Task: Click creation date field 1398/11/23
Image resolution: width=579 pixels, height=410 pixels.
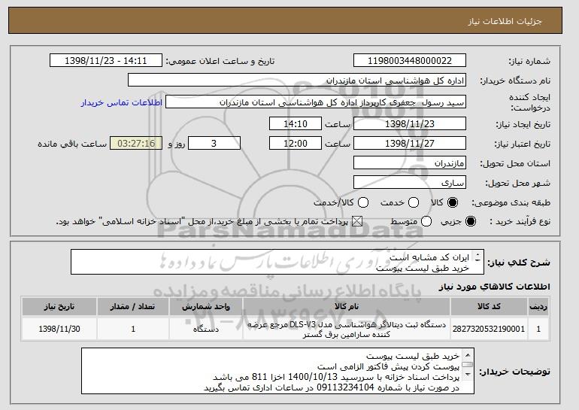Action: pyautogui.click(x=410, y=123)
